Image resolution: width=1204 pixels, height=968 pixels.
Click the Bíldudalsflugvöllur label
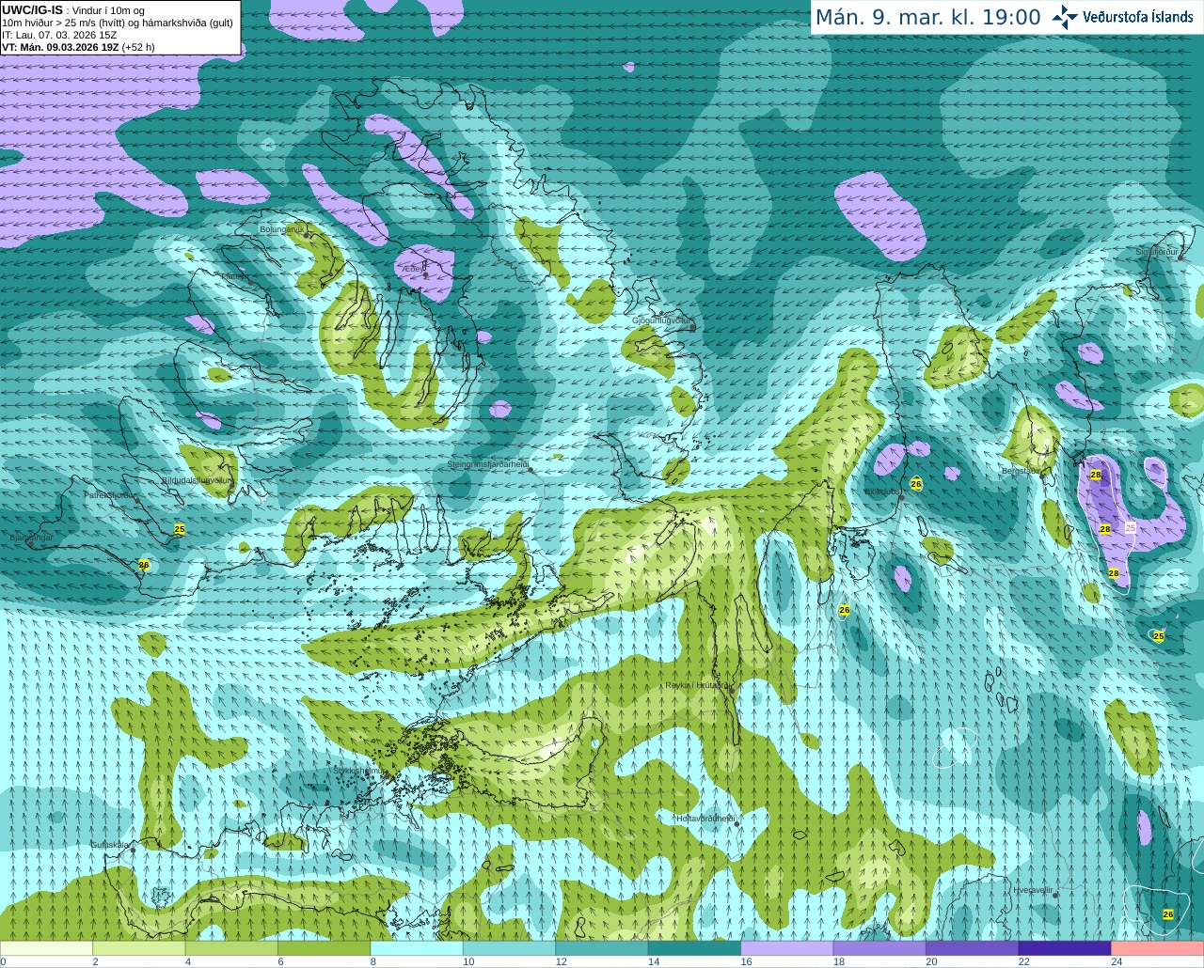(x=197, y=480)
